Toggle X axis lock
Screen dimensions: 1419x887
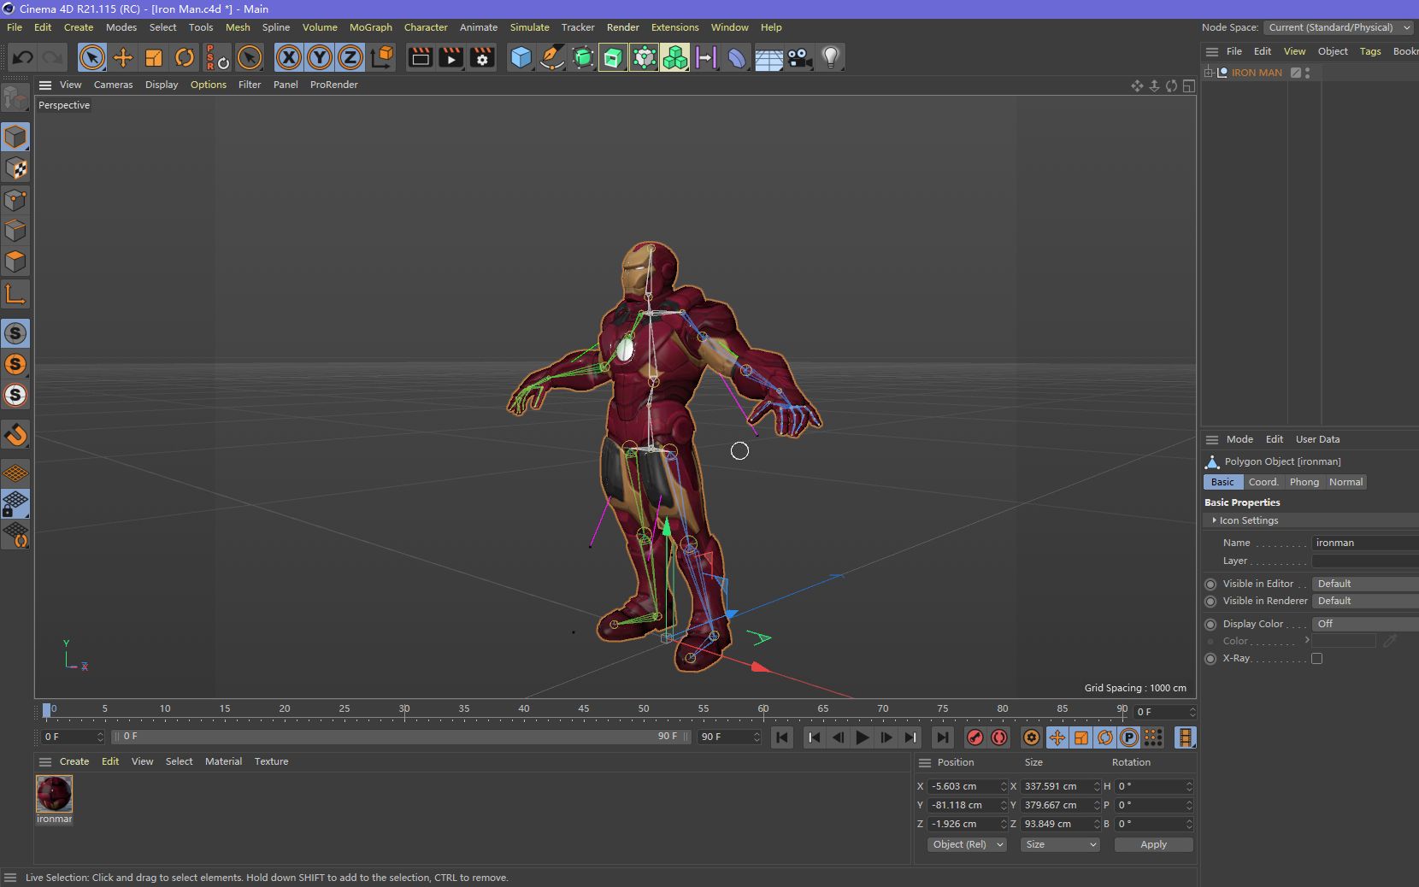pyautogui.click(x=289, y=58)
